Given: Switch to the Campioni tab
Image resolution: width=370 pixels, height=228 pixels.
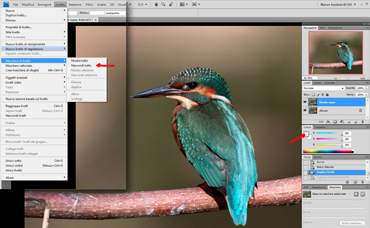Looking at the screenshot, I should pos(320,127).
